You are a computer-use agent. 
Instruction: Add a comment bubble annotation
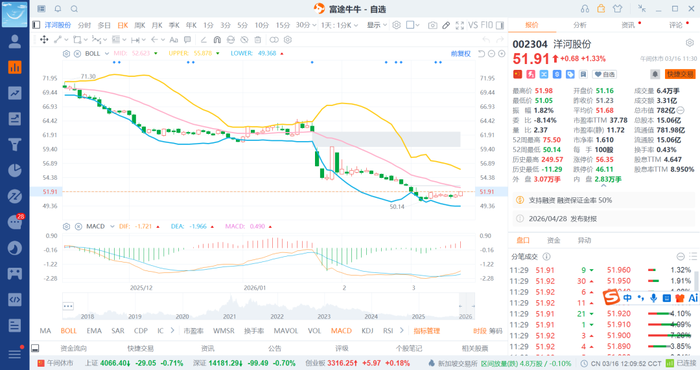[187, 39]
